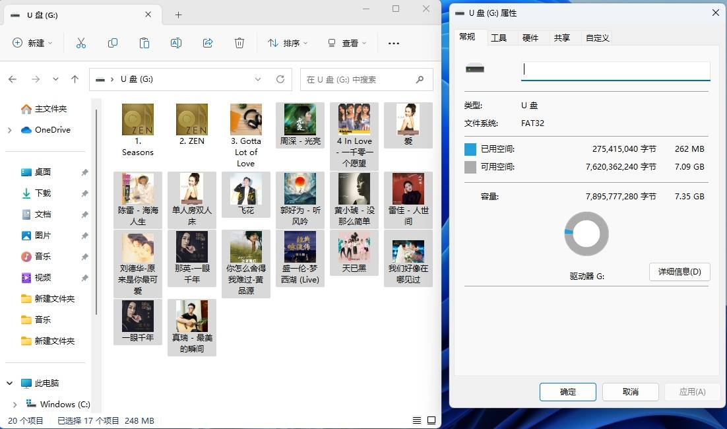Unpin pinned 音乐 using its pin icon

tap(84, 257)
